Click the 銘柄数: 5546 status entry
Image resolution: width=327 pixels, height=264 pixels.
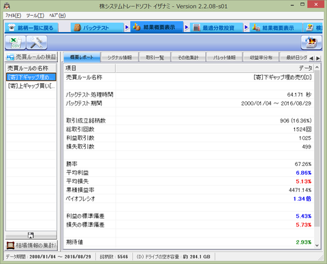pyautogui.click(x=114, y=257)
